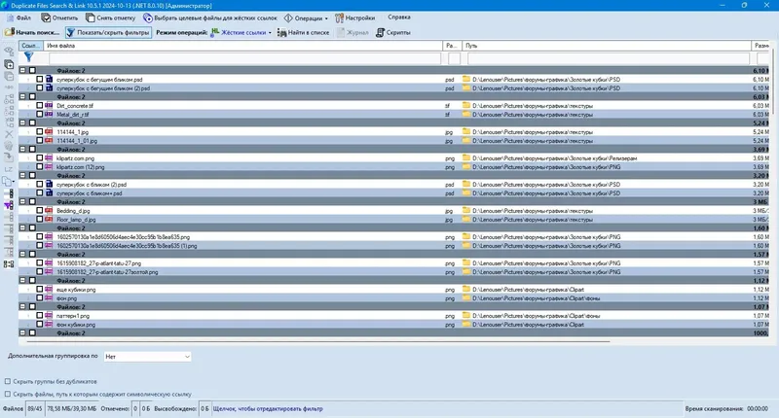Click Найти в списке button
Viewport: 779px width, 418px height.
pos(303,33)
